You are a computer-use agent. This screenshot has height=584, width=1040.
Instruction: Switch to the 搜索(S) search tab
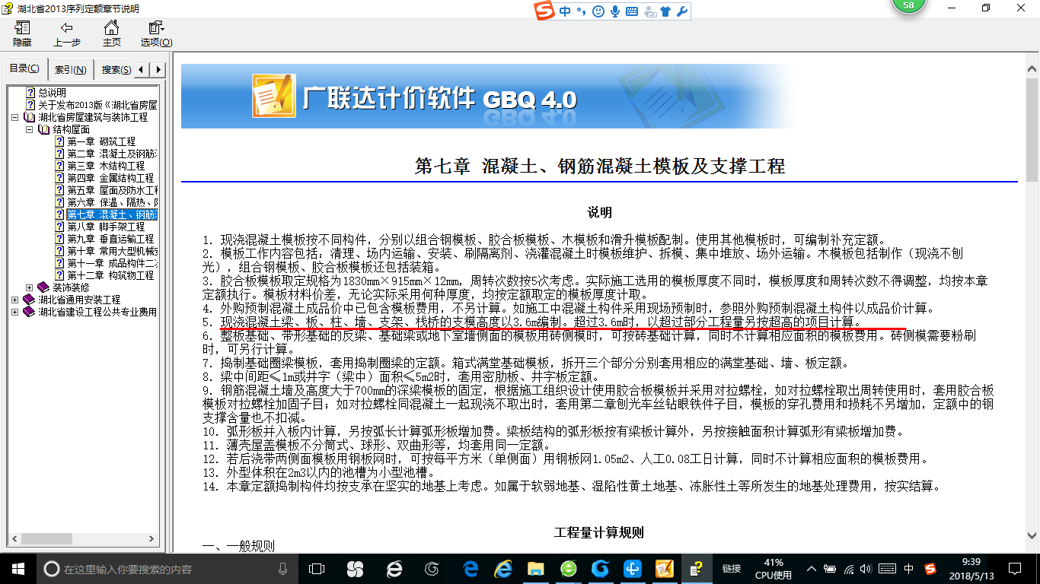click(x=116, y=69)
